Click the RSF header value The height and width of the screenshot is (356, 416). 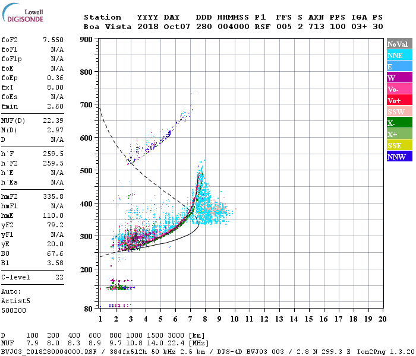[263, 27]
